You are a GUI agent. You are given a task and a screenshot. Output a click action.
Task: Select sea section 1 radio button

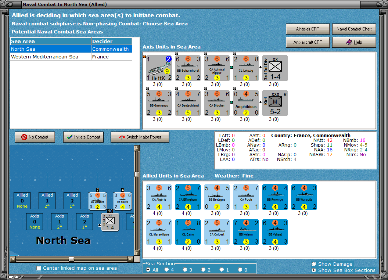click(x=222, y=270)
